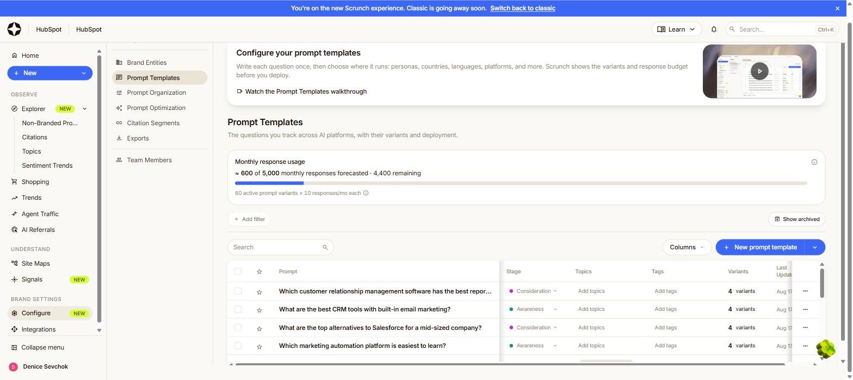Click the Scrunch star logo icon
Image resolution: width=853 pixels, height=380 pixels.
[x=14, y=29]
